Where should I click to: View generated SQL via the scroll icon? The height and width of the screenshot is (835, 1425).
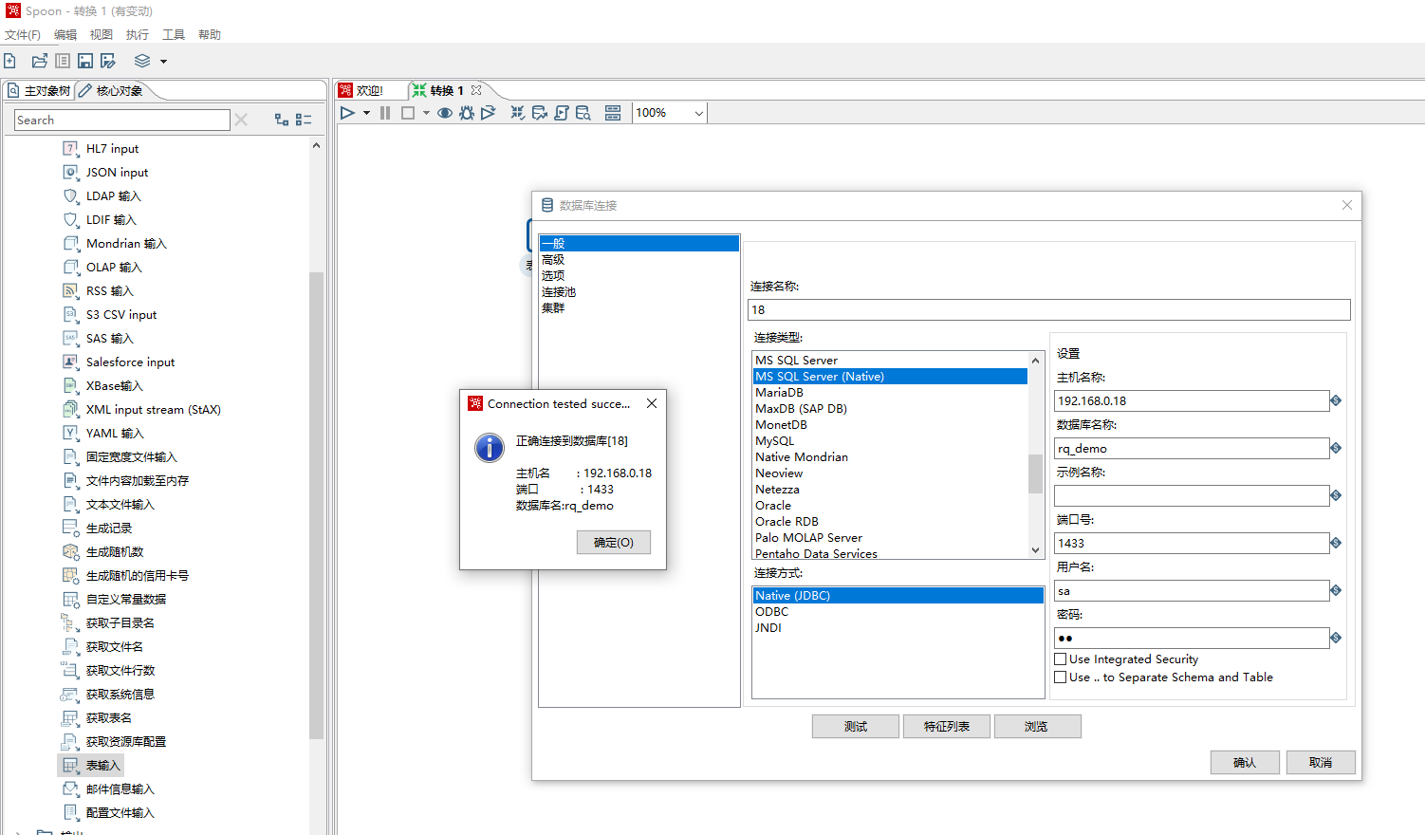click(x=561, y=112)
